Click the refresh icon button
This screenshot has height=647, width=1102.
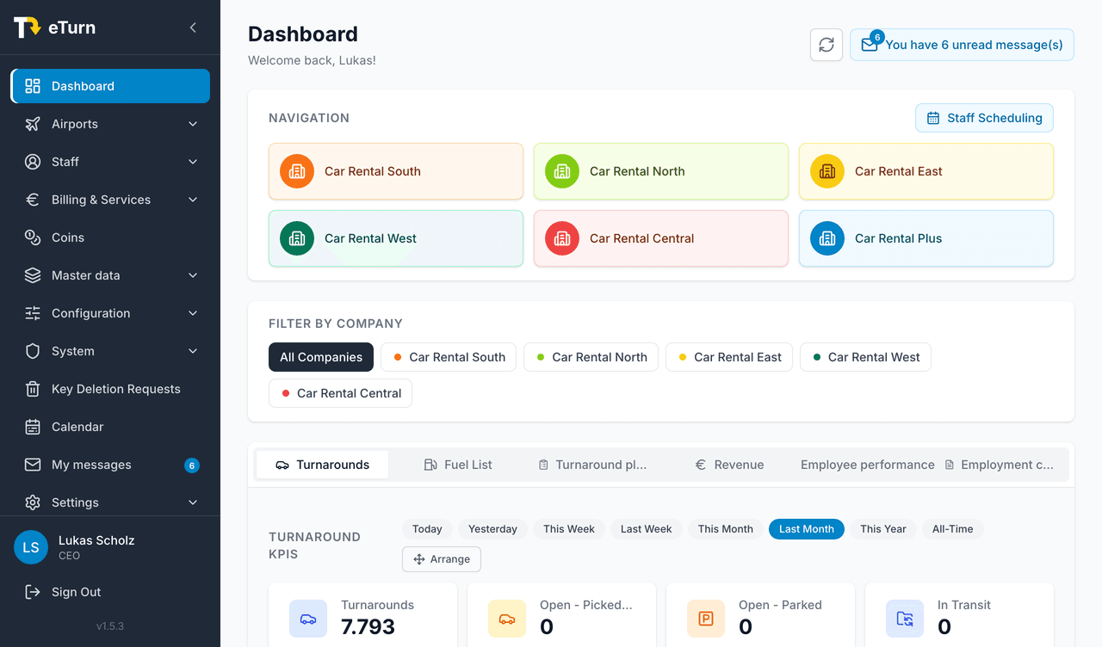point(826,45)
